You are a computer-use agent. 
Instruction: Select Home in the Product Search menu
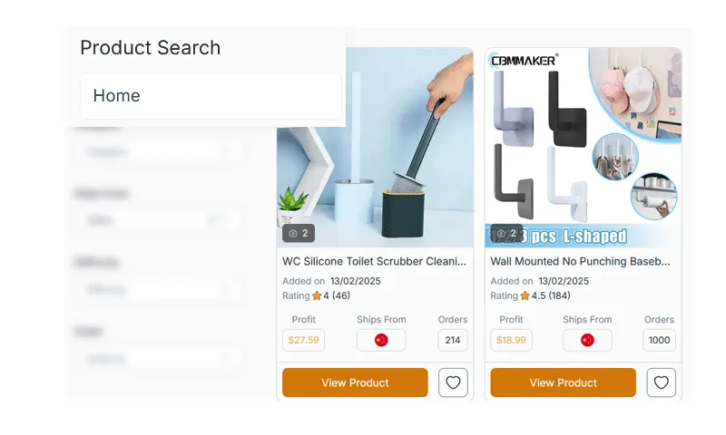pos(211,96)
